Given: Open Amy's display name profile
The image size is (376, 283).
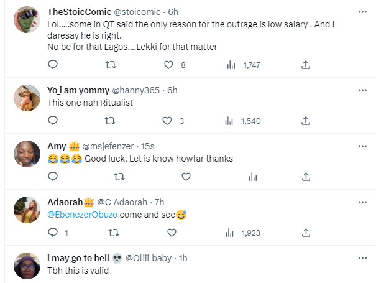Looking at the screenshot, I should [x=57, y=146].
